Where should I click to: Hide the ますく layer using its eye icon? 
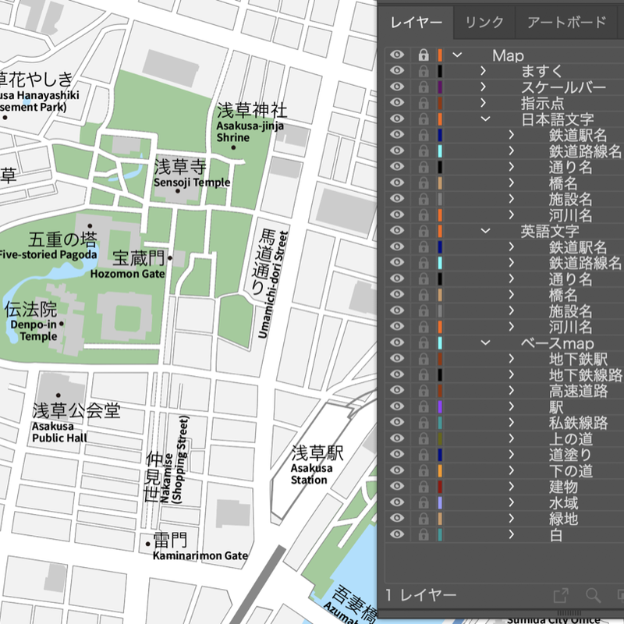point(398,71)
